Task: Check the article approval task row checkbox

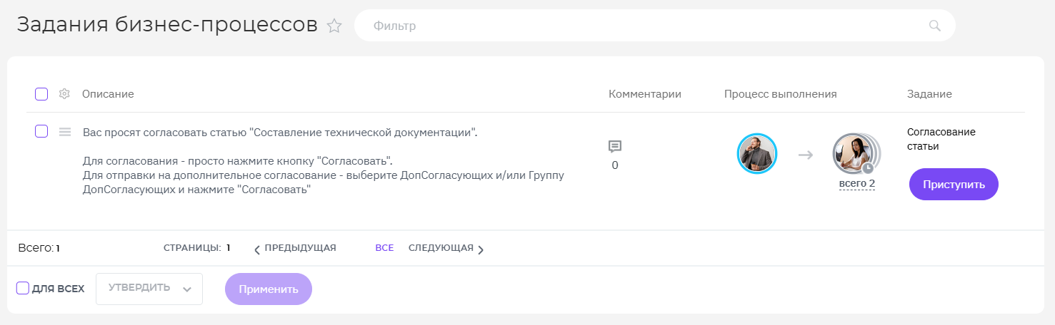Action: pos(41,131)
